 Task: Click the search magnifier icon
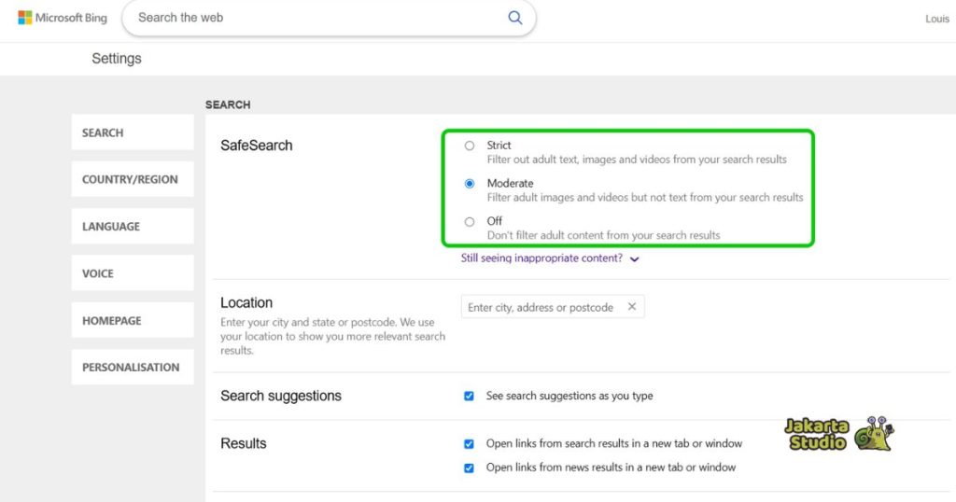click(514, 18)
